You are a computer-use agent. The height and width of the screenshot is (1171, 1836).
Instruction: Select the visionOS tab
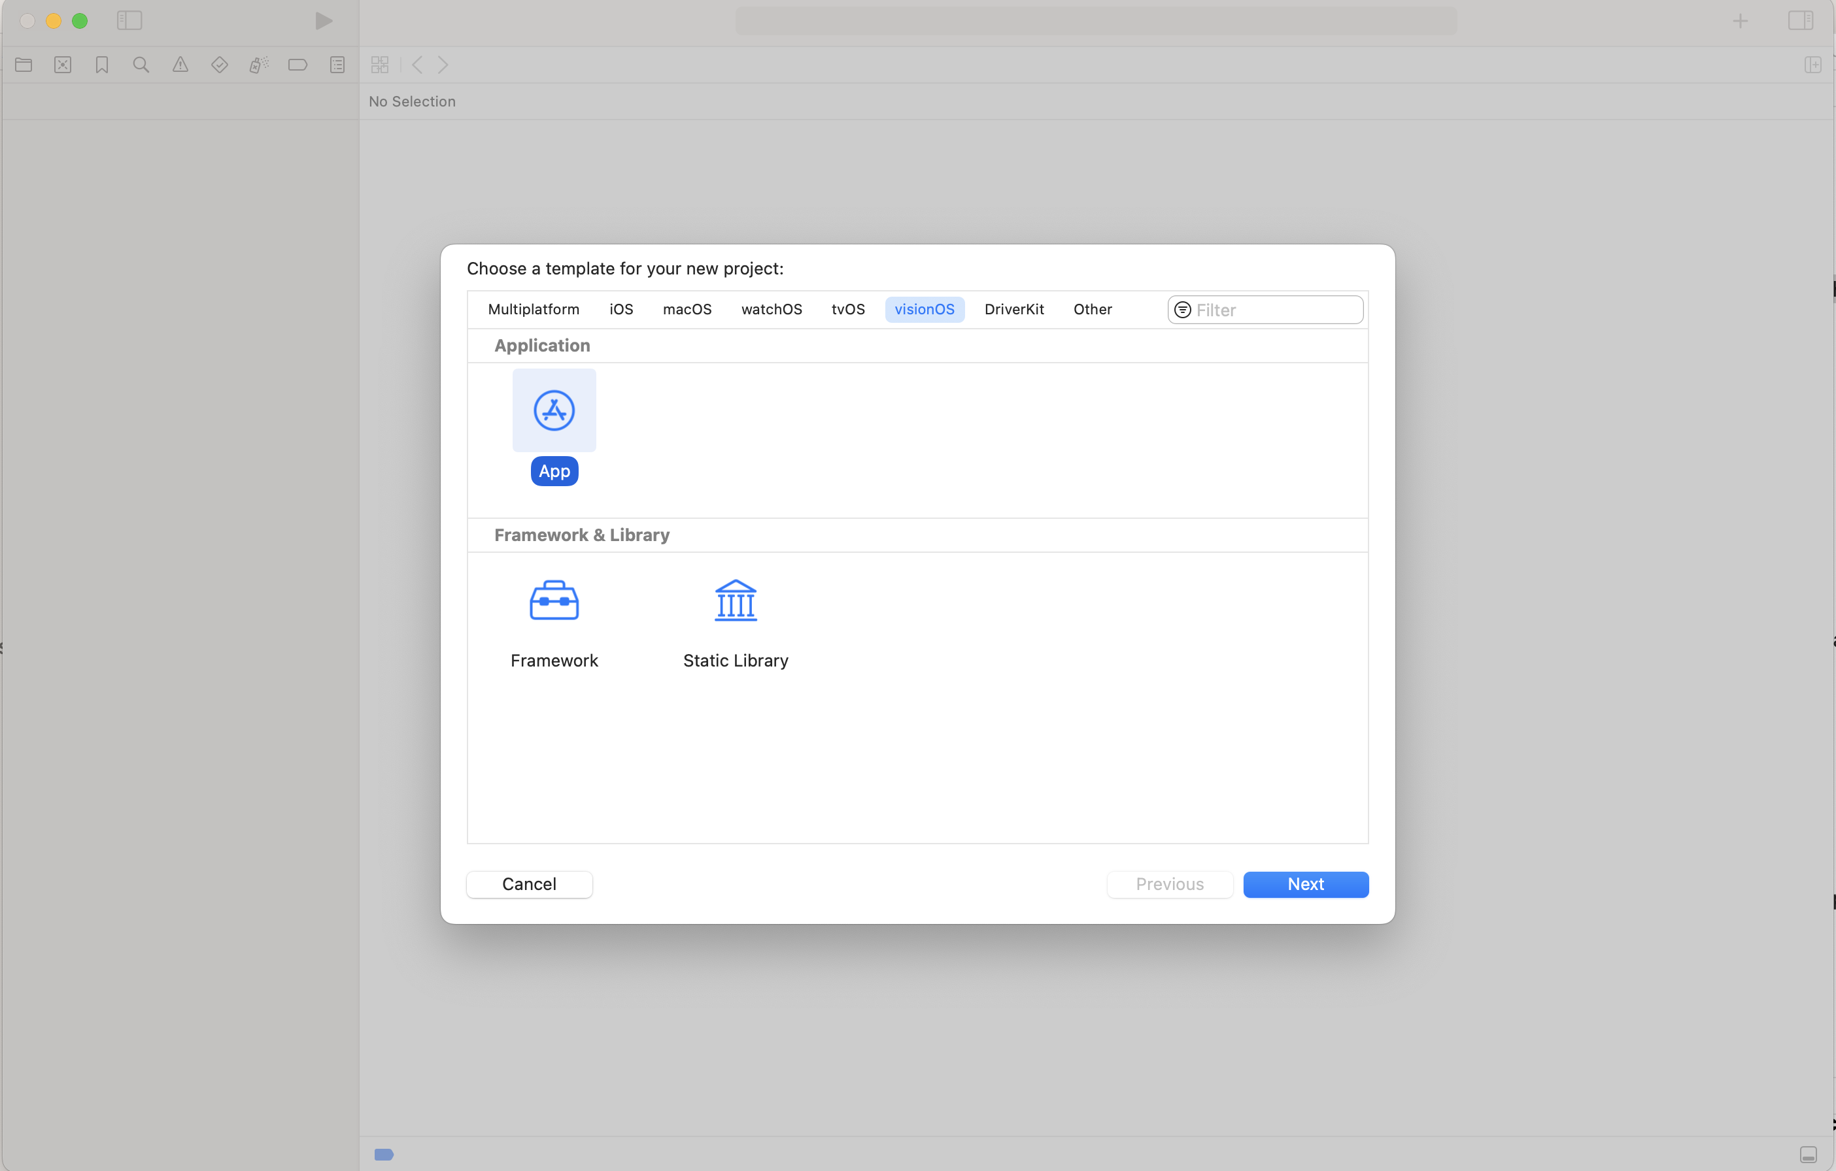pyautogui.click(x=924, y=309)
